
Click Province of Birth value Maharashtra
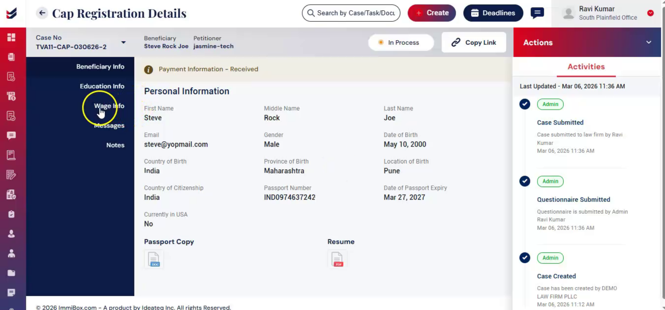click(x=284, y=171)
